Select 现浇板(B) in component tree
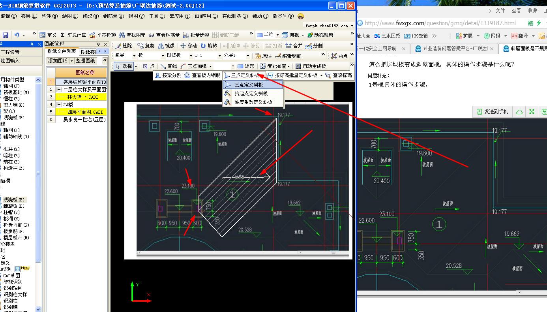Screen dimensions: 547x312 pyautogui.click(x=13, y=200)
